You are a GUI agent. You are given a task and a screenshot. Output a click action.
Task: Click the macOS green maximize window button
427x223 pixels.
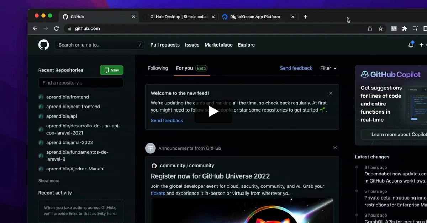tap(50, 16)
